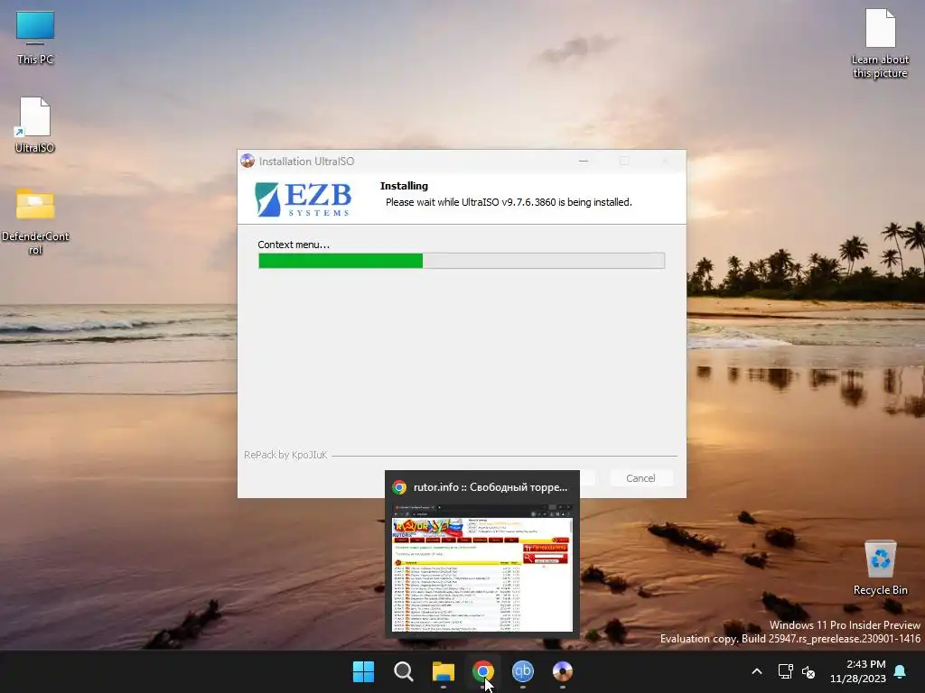This screenshot has width=925, height=693.
Task: Click the 'Context menu...' status text
Action: (x=294, y=245)
